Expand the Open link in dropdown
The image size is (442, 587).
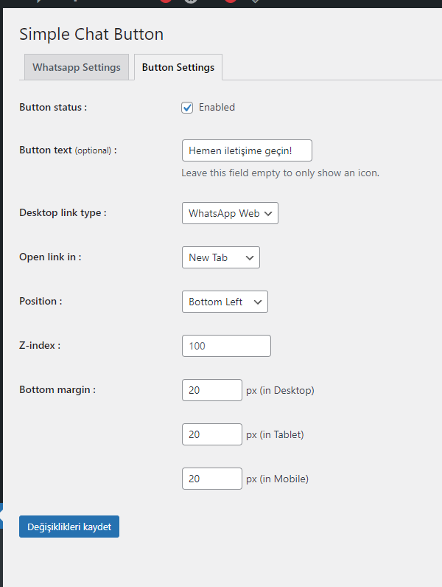[220, 257]
